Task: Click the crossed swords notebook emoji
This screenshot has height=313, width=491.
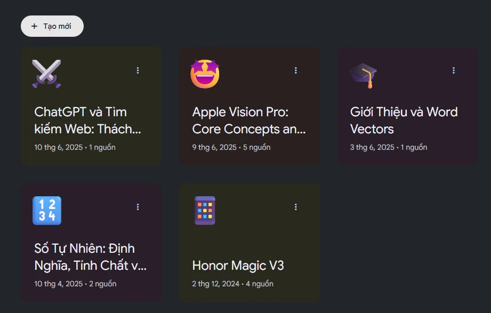Action: pyautogui.click(x=47, y=74)
